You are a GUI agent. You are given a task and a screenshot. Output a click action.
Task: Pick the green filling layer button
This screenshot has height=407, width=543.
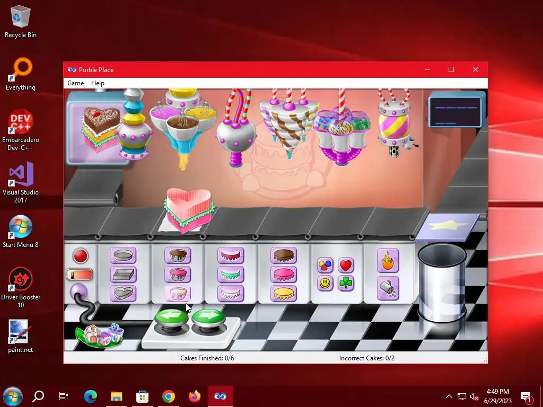[231, 275]
